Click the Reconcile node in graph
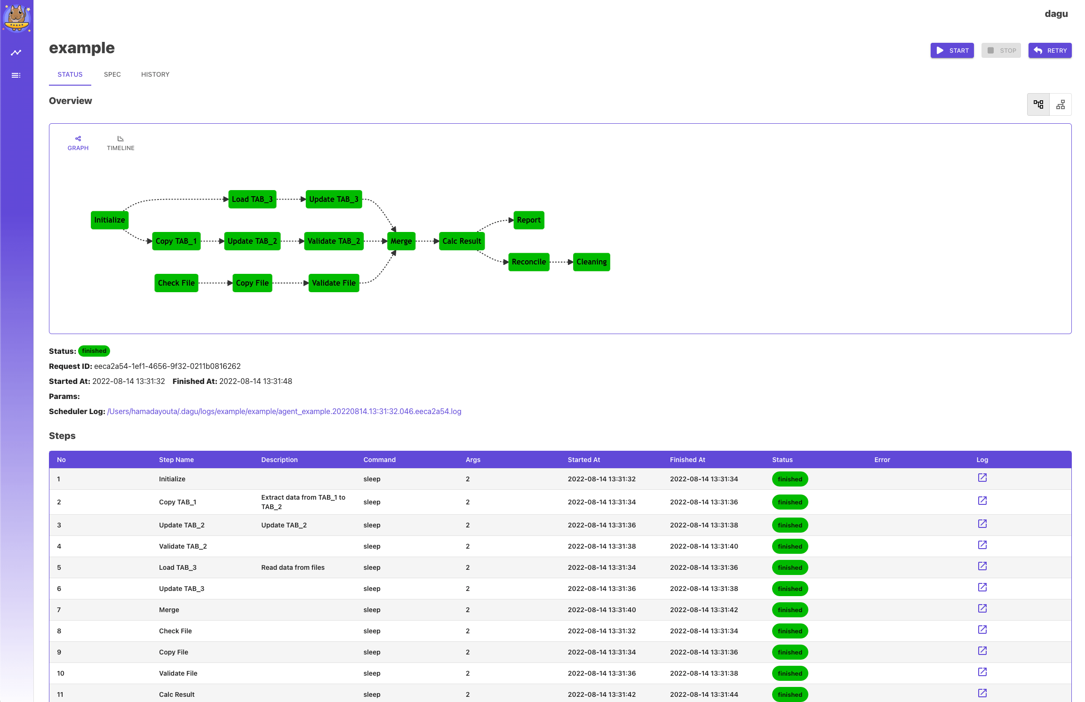The height and width of the screenshot is (702, 1085). pos(528,262)
